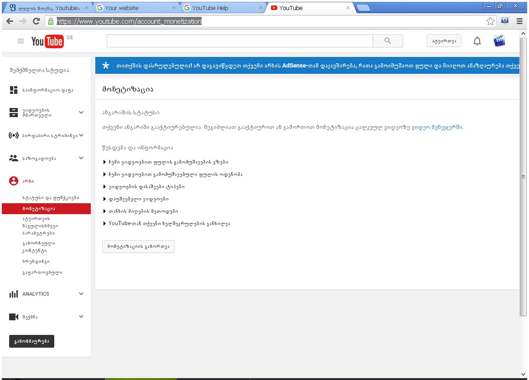Image resolution: width=529 pixels, height=380 pixels.
Task: Close the YouTube Help tab
Action: pos(260,8)
